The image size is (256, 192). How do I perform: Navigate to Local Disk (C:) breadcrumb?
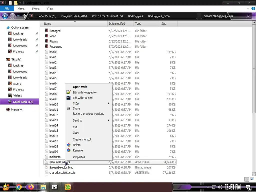47,16
